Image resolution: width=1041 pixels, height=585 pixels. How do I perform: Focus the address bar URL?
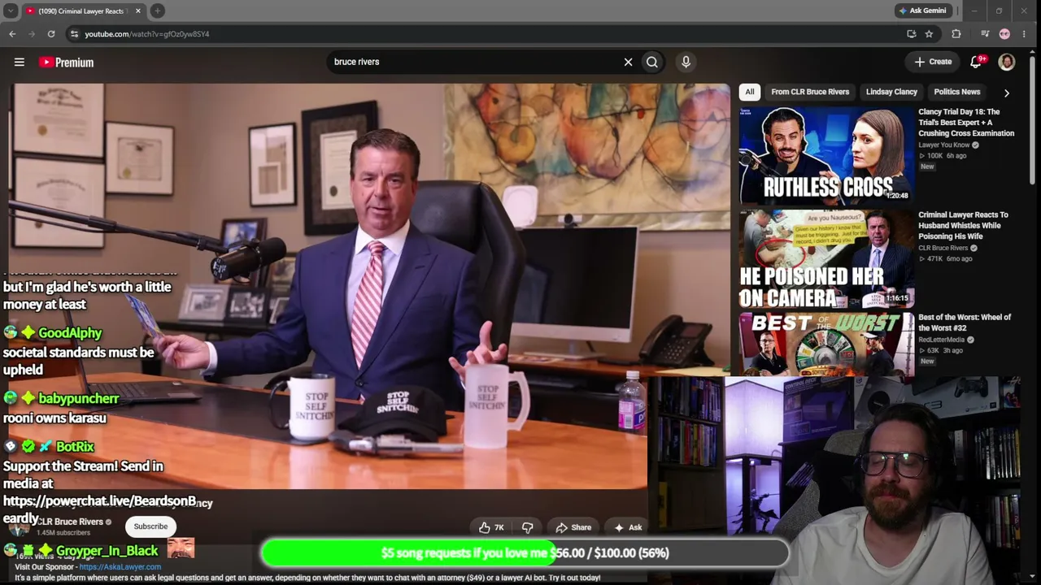click(x=147, y=33)
